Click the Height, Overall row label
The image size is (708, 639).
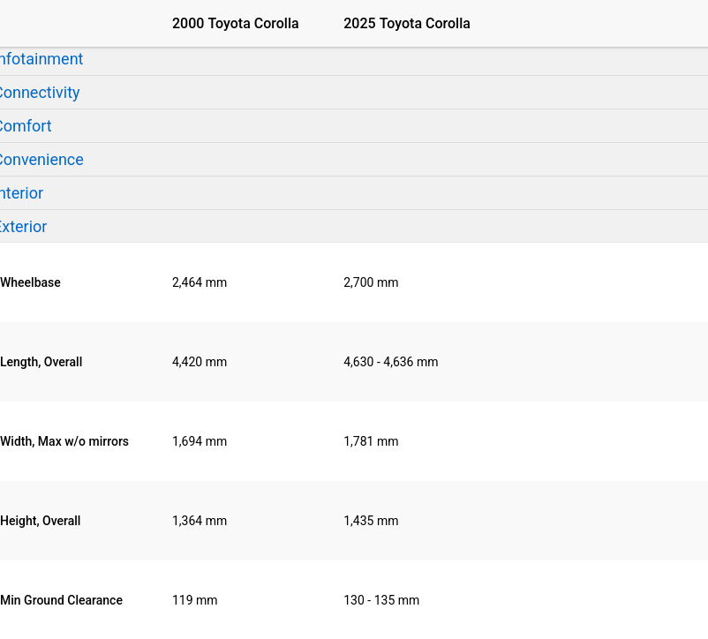[x=41, y=521]
